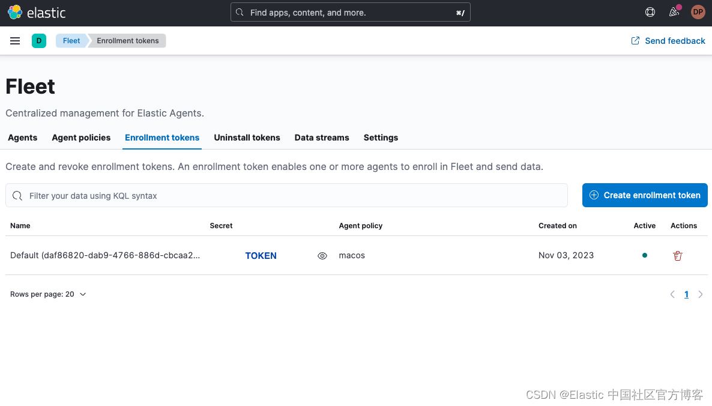Reveal the token secret with eye icon
This screenshot has height=406, width=712.
tap(322, 256)
